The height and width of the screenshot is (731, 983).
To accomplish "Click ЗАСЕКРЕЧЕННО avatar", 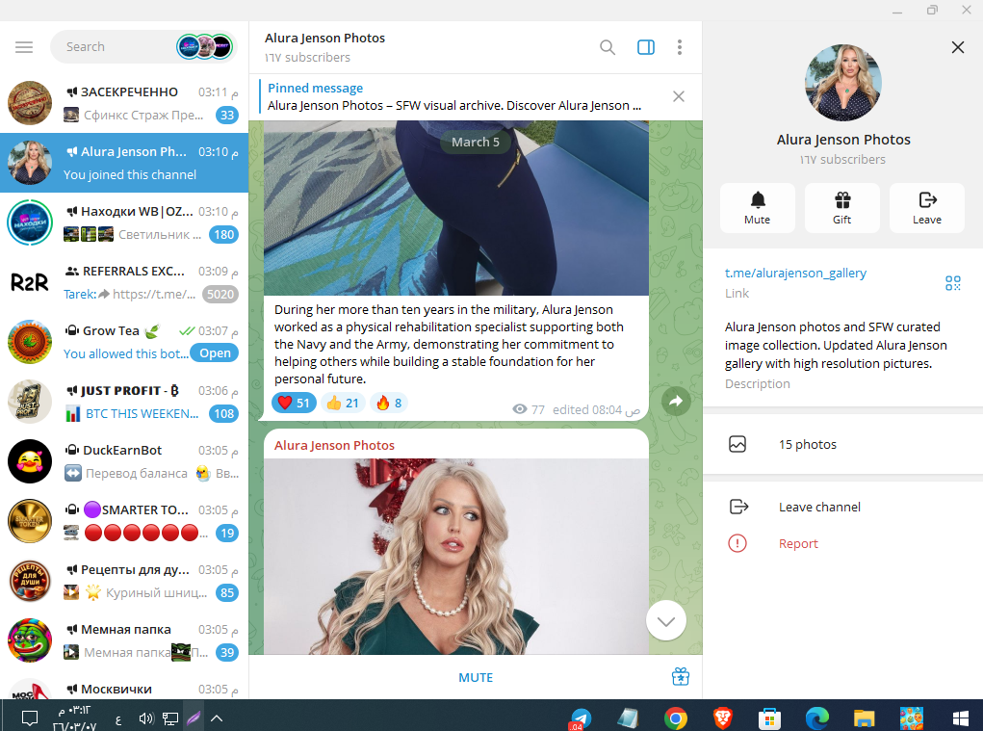I will 30,103.
